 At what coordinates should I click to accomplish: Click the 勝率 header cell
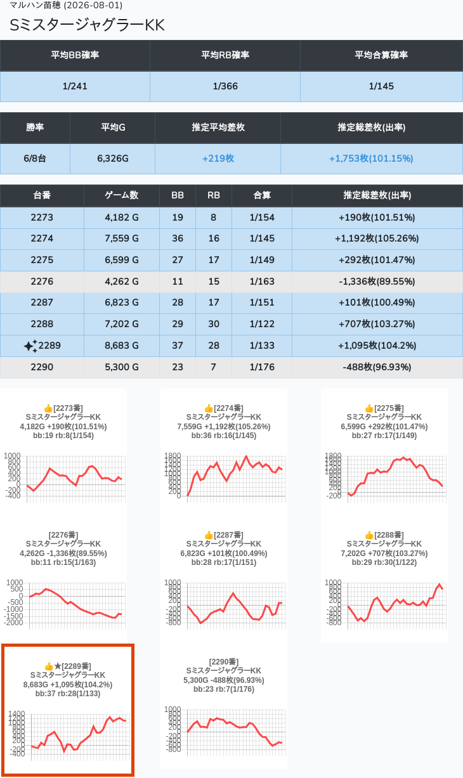pyautogui.click(x=35, y=127)
